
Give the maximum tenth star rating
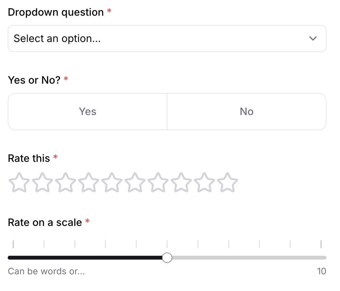point(228,182)
